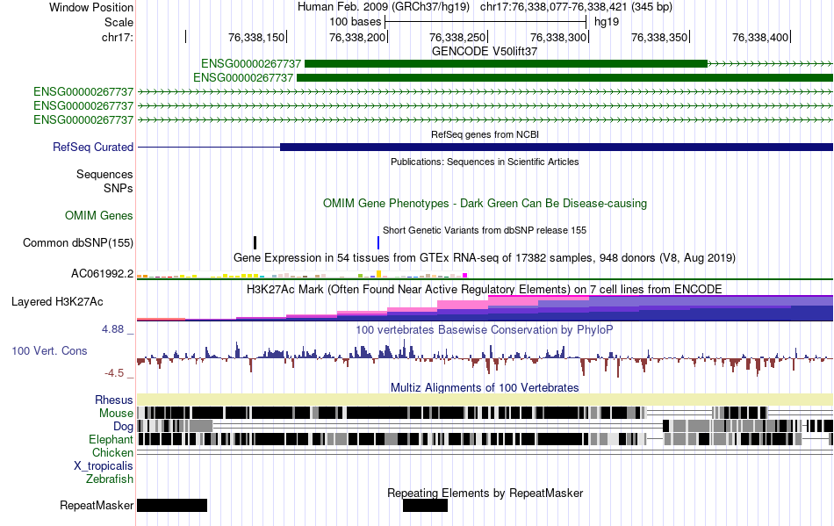Screen dimensions: 834x526
Task: Click the Chicken alignment label
Action: click(112, 452)
